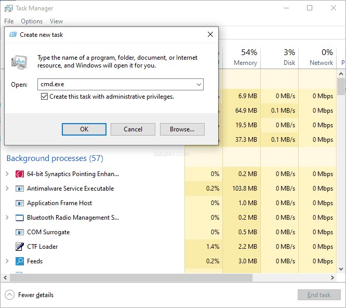Click the 64.9 MB memory value
346x308 pixels.
tap(246, 111)
